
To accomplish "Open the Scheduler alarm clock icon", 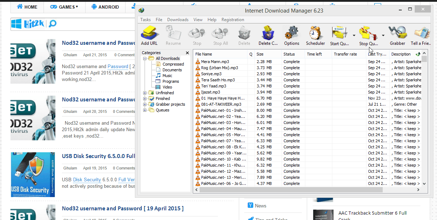I will [315, 33].
